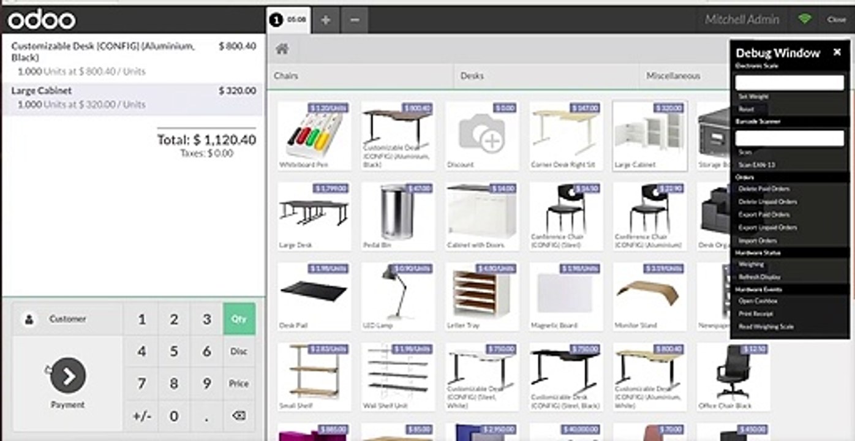Add Conference Chair (CONFIG) (Aluminium) product
This screenshot has width=855, height=441.
pos(650,216)
